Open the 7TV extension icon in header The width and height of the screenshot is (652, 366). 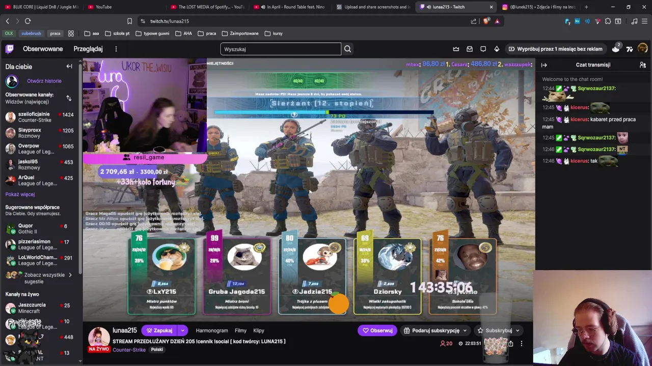[630, 49]
